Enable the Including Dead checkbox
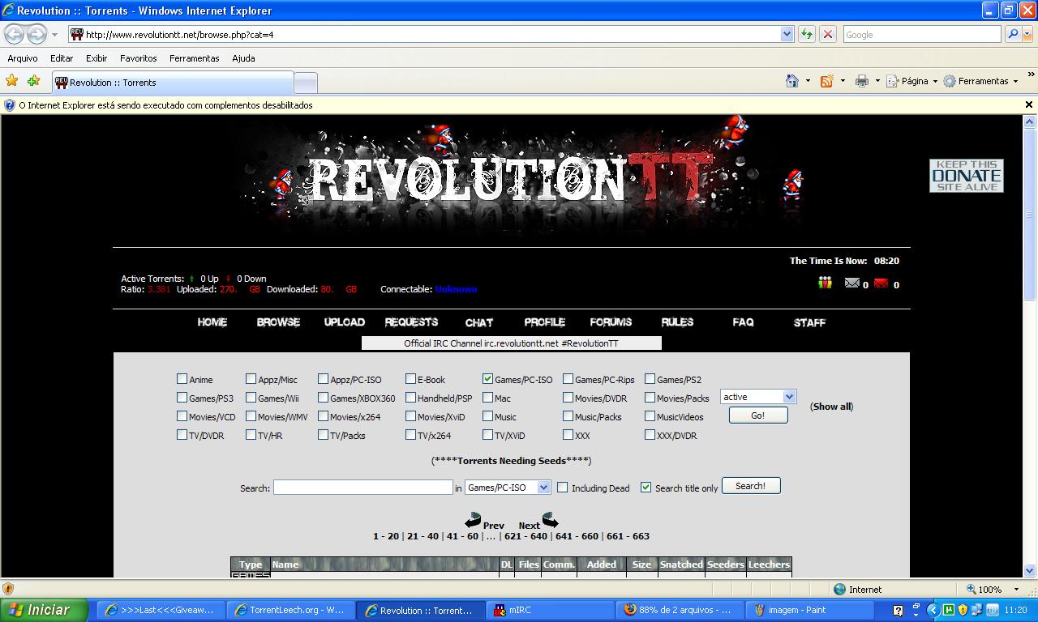1038x622 pixels. pos(562,488)
